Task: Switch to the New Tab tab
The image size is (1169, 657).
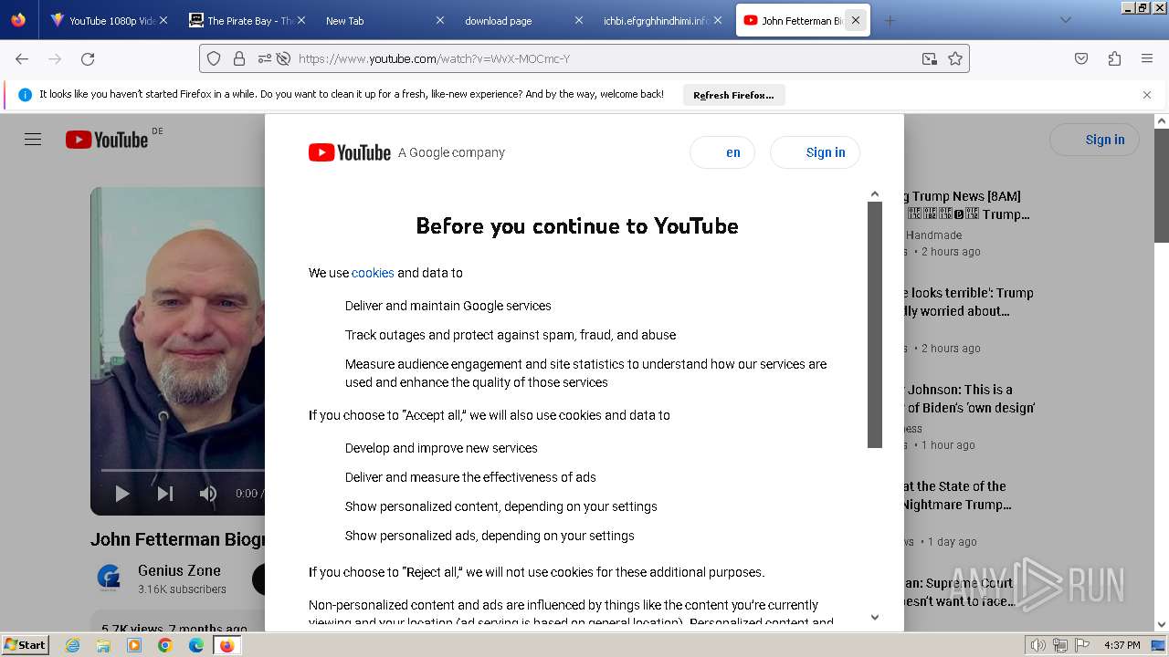Action: (384, 20)
